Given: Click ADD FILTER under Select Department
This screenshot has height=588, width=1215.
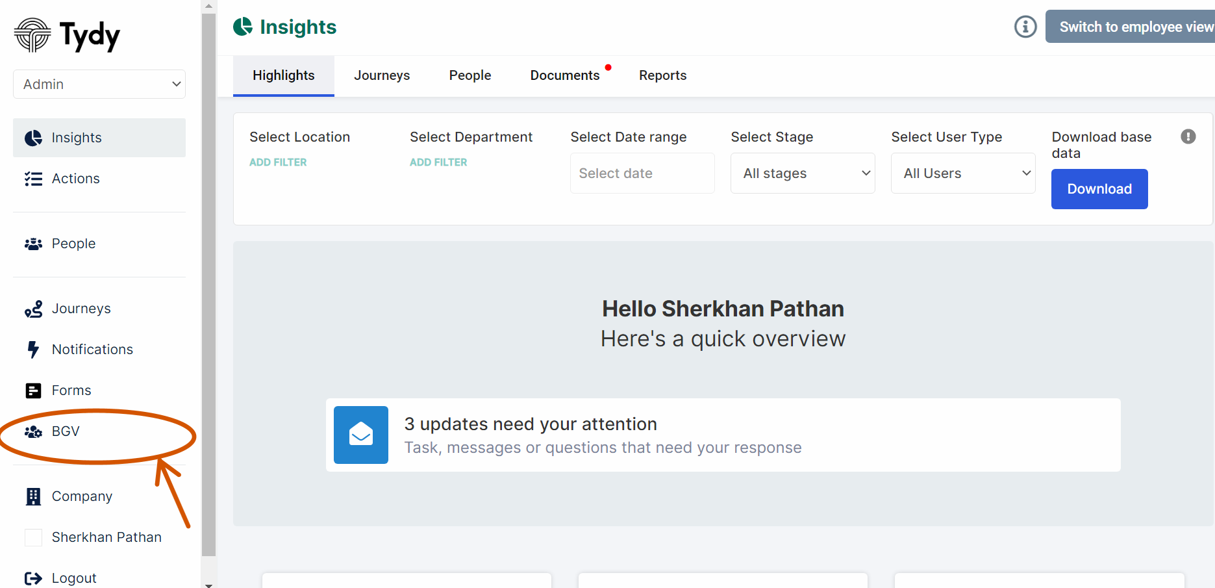Looking at the screenshot, I should click(438, 162).
